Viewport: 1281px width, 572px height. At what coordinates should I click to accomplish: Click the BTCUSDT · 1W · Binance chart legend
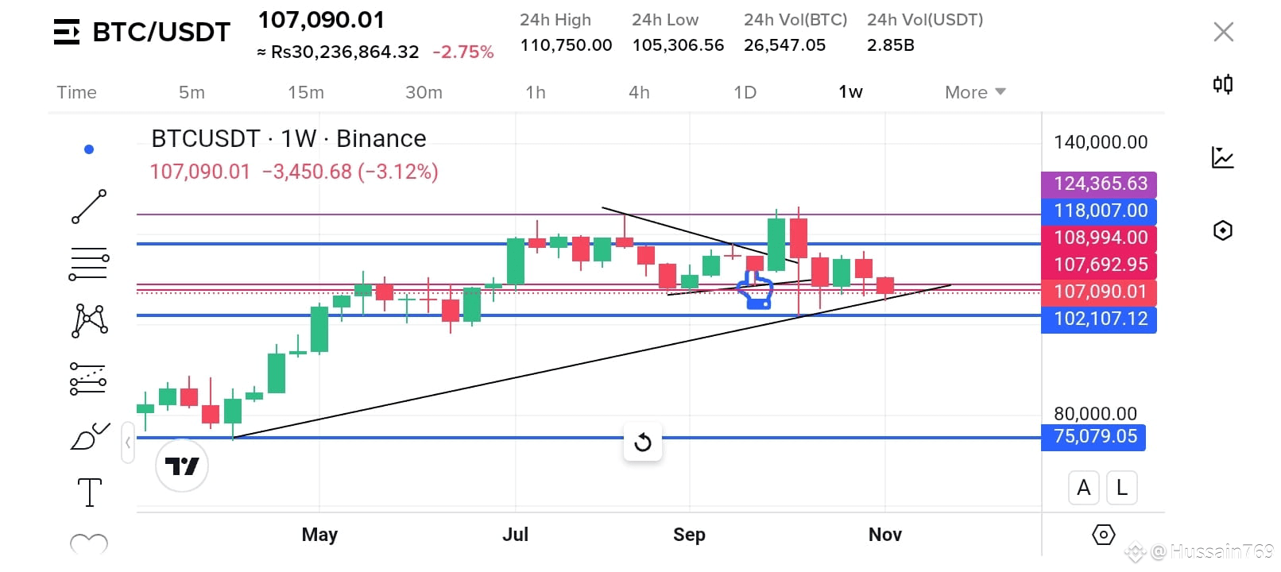tap(288, 139)
